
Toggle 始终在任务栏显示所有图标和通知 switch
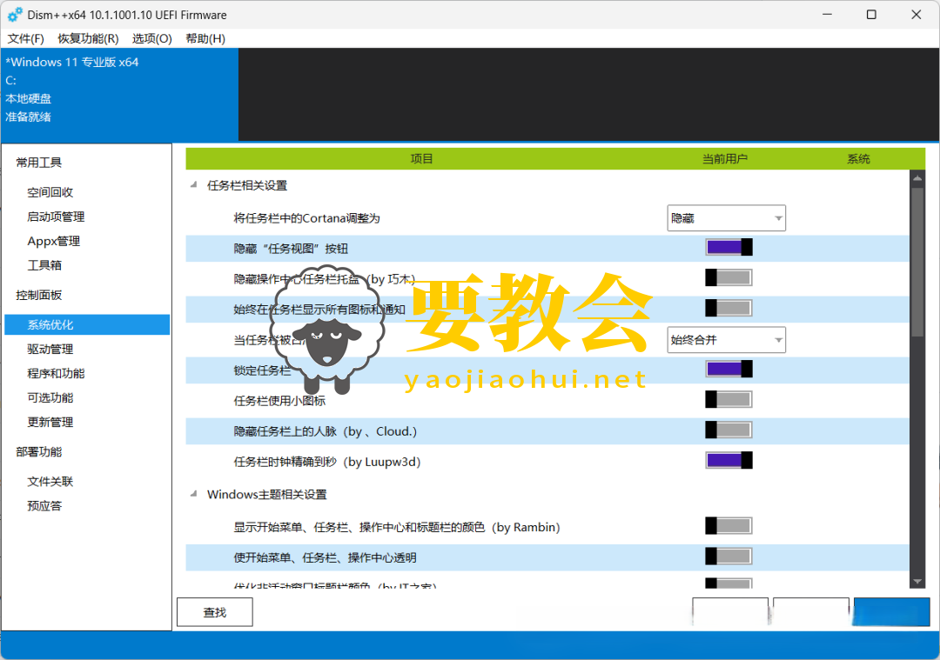(728, 309)
